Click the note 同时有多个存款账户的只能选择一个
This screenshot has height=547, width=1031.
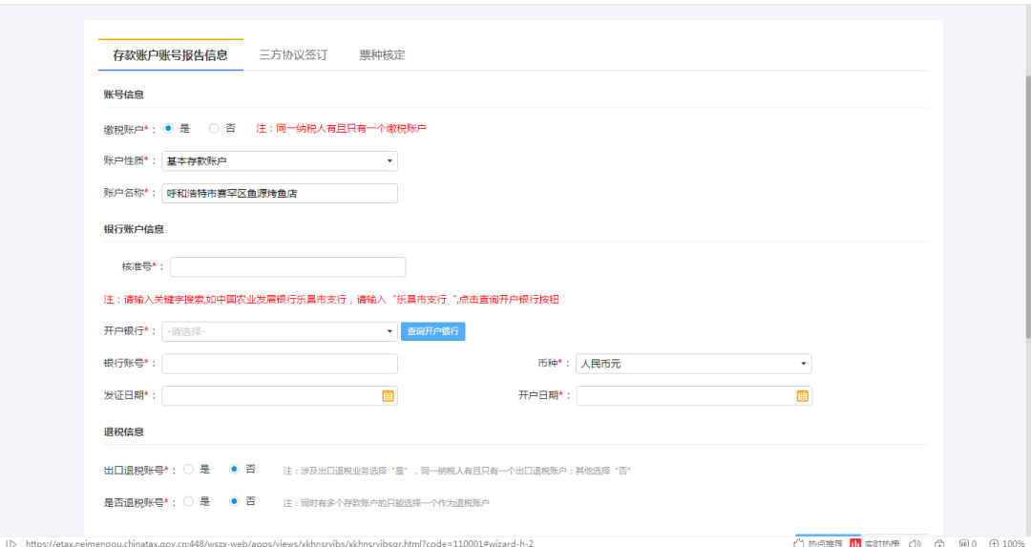(x=387, y=503)
